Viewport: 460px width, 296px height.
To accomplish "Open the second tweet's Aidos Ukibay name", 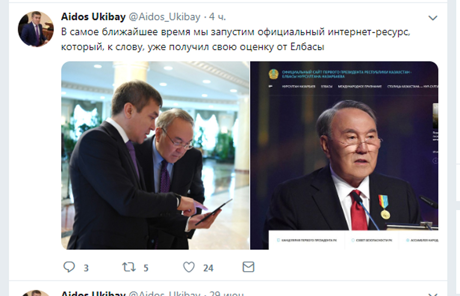I will tap(93, 293).
